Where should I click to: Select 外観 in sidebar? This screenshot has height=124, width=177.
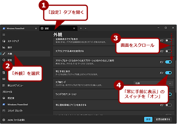[x=26, y=54]
